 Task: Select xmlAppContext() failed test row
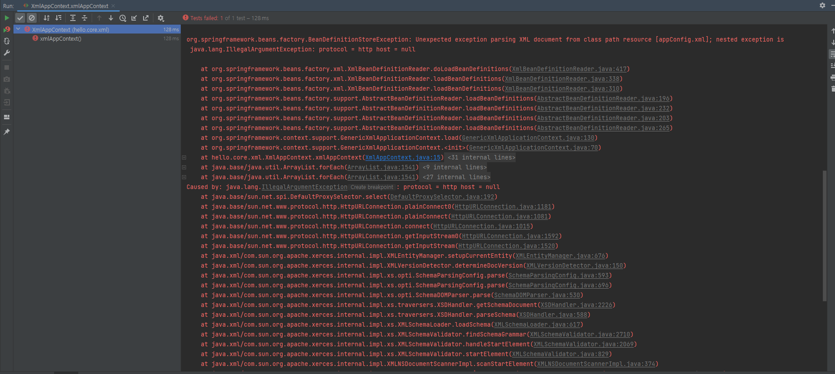97,38
